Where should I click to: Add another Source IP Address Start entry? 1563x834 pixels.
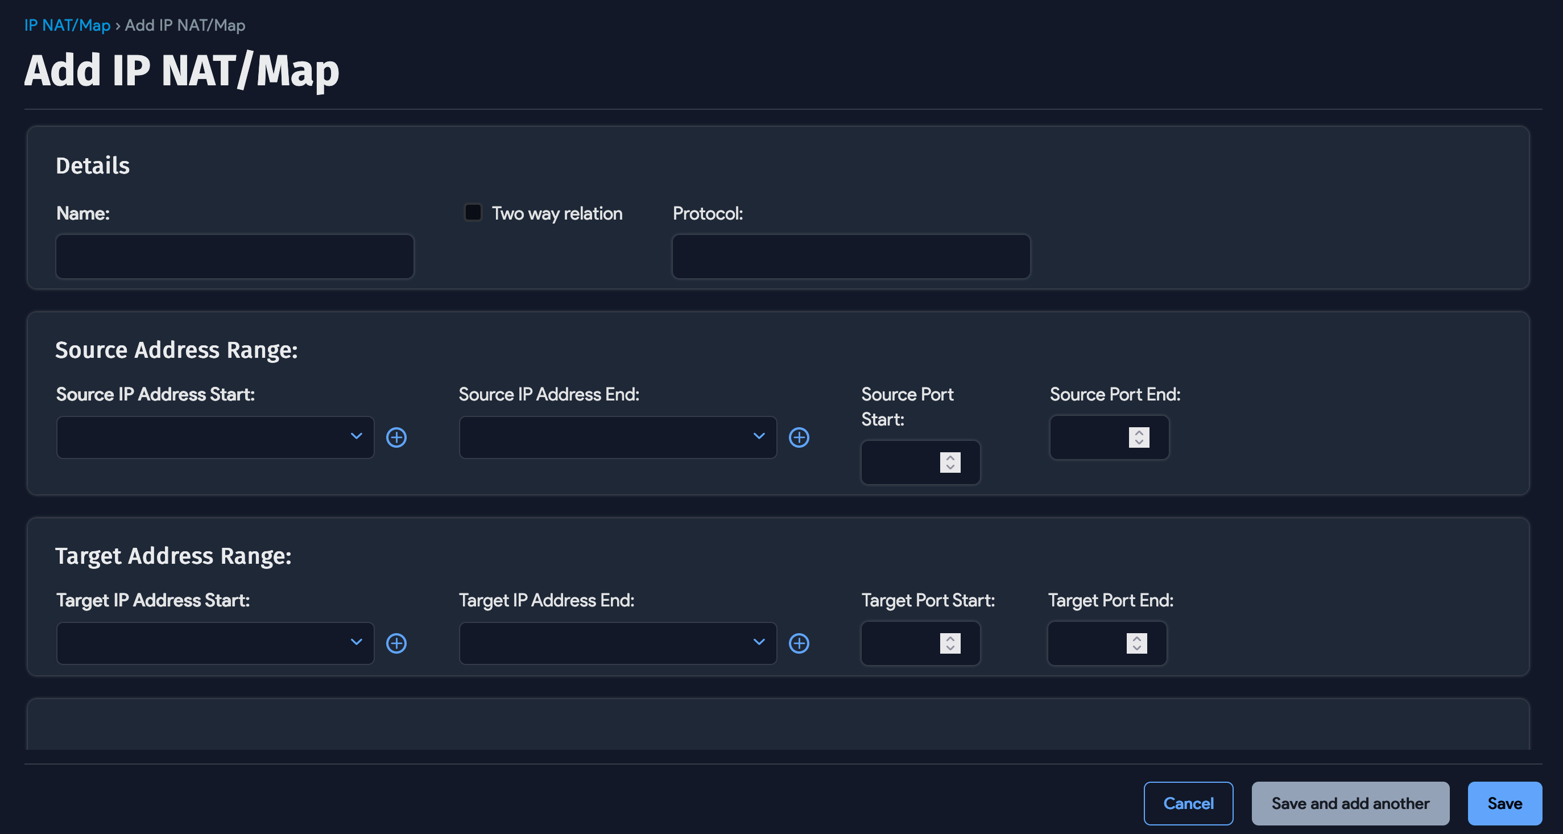tap(396, 437)
